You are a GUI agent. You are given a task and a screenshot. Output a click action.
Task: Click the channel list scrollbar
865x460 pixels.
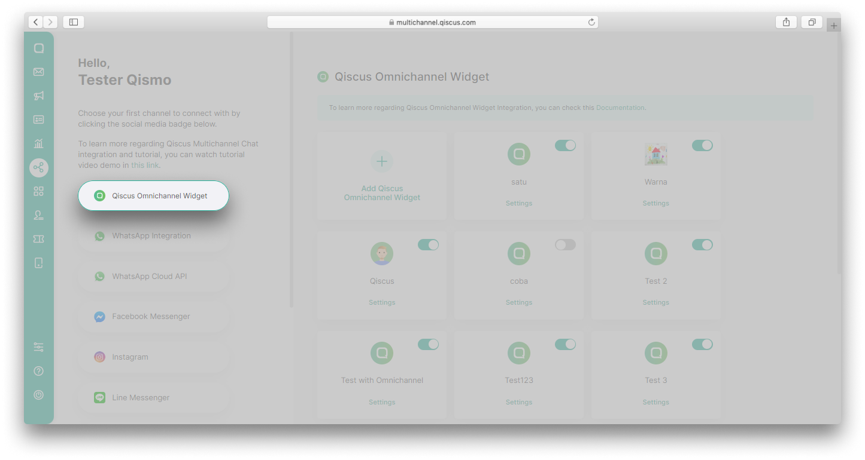292,170
